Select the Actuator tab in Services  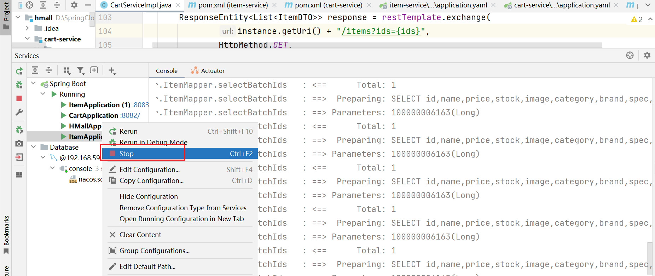[x=208, y=71]
